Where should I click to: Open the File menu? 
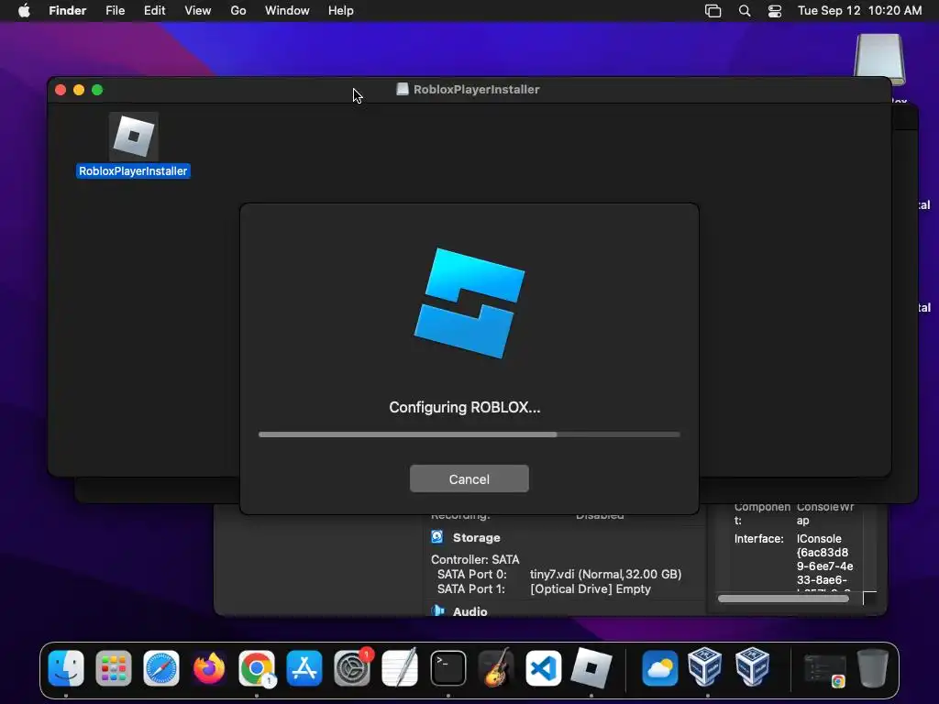(115, 11)
